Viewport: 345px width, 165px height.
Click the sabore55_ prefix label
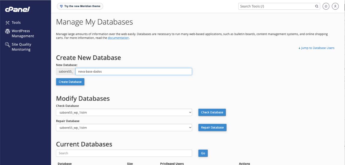[66, 71]
